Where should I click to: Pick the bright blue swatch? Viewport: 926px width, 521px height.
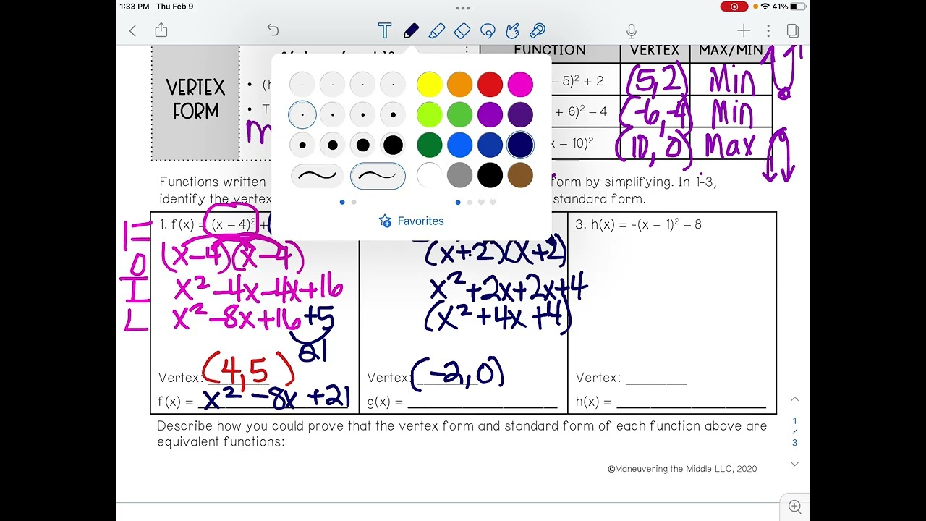click(460, 145)
